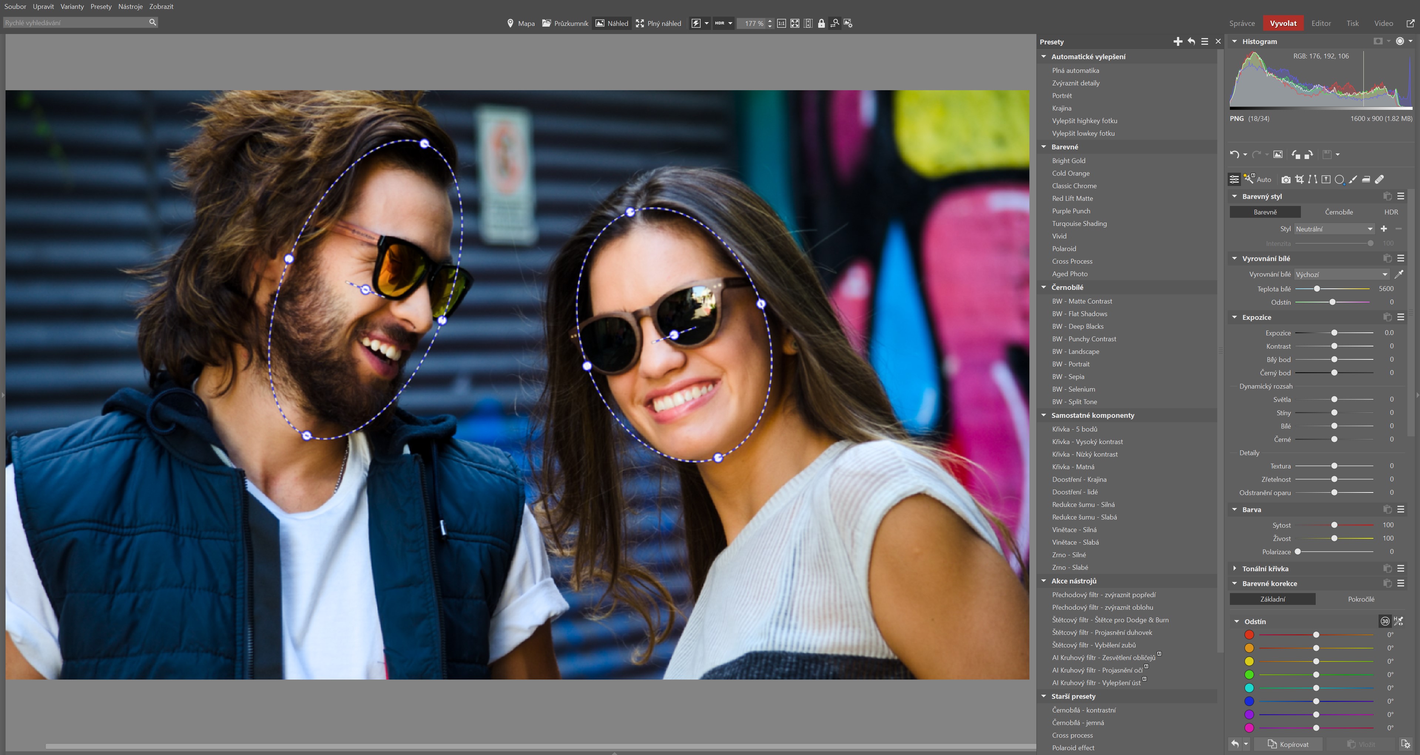Select the retouching bandage tool
The image size is (1420, 755).
1379,179
